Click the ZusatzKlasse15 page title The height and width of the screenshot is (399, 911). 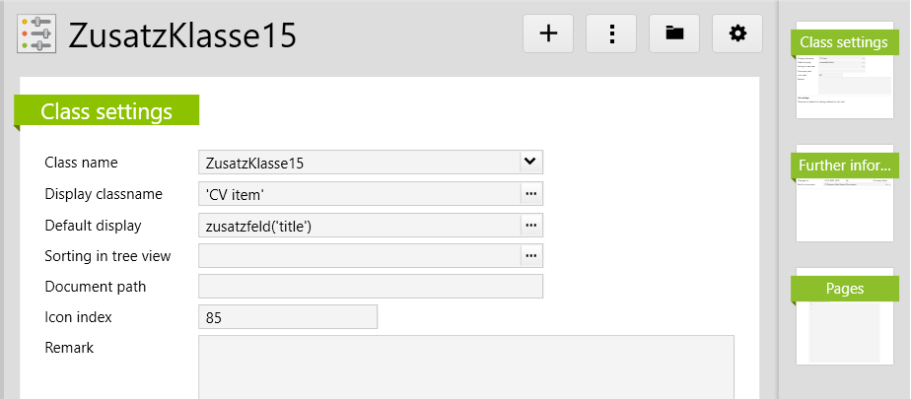click(x=182, y=35)
